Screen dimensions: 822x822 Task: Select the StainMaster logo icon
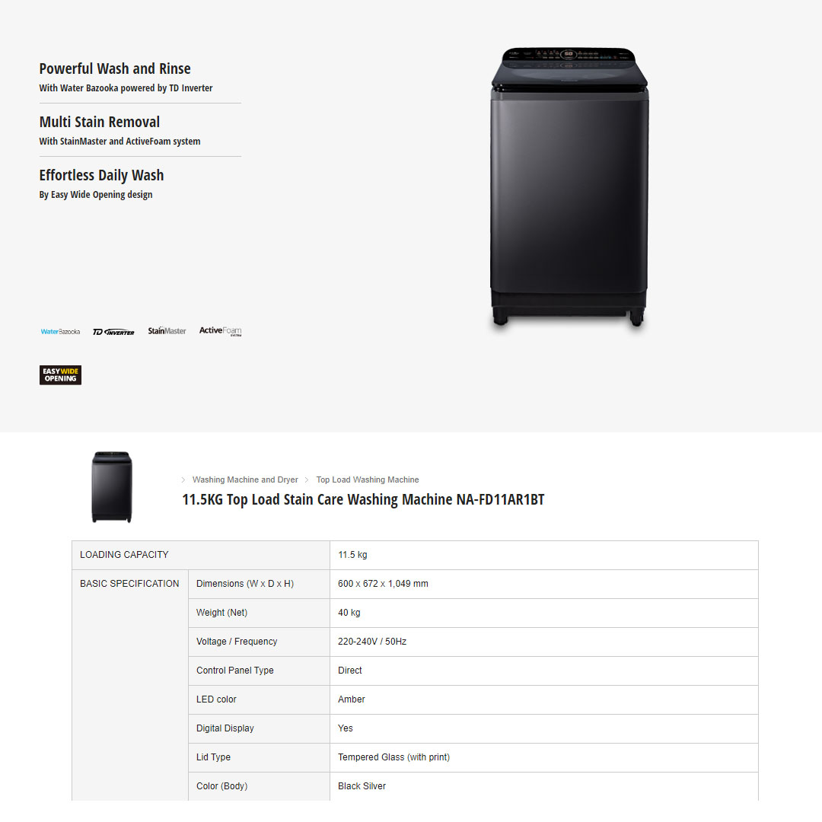(x=167, y=331)
